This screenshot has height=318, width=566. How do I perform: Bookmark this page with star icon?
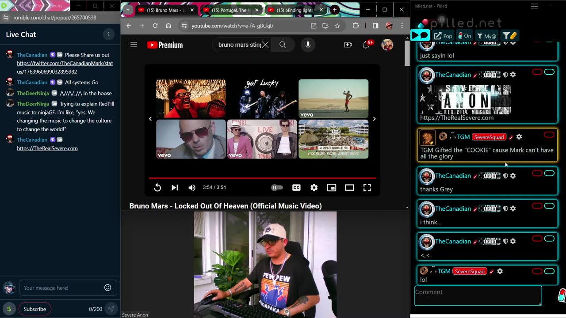[x=337, y=26]
